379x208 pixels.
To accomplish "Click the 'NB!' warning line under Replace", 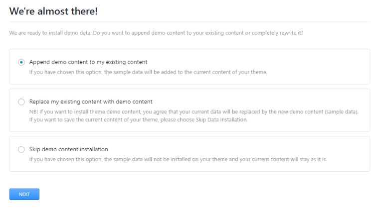I will pos(193,111).
